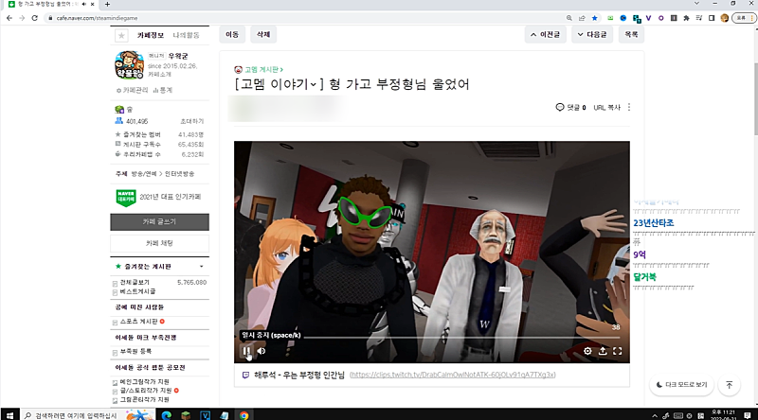Click the 달거북 chat name

tap(645, 277)
